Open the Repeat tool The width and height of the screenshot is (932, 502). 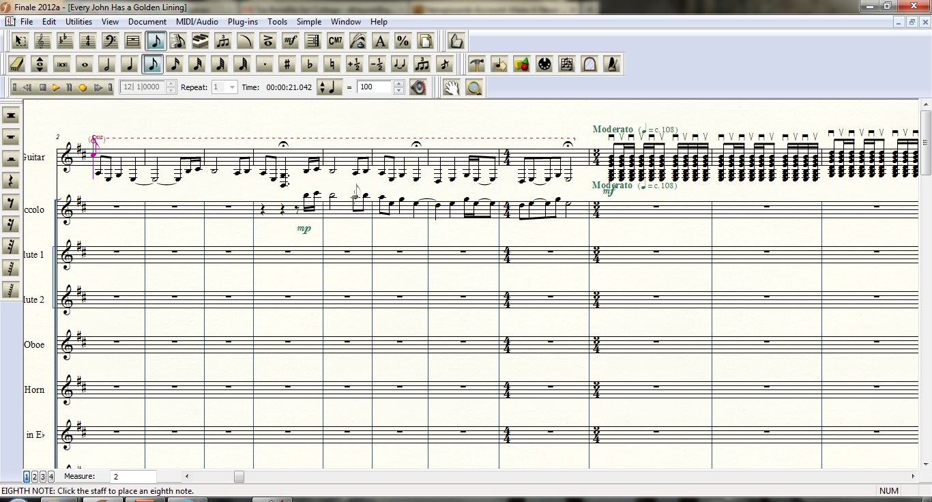pos(312,41)
